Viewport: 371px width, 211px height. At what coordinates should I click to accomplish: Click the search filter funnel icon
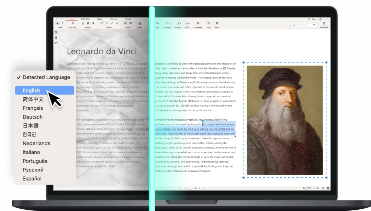click(314, 25)
